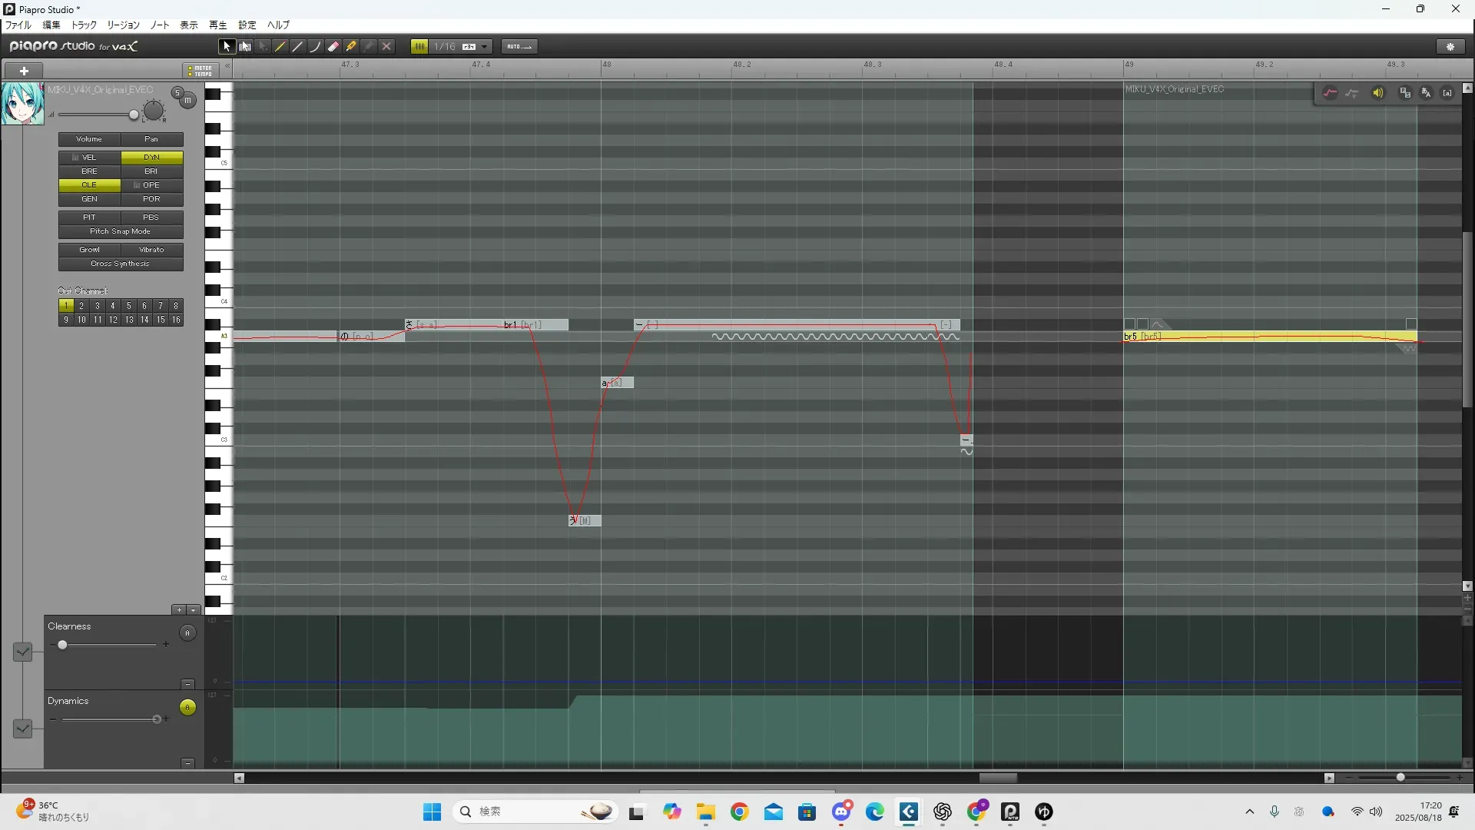Select the curve line tool

point(315,47)
